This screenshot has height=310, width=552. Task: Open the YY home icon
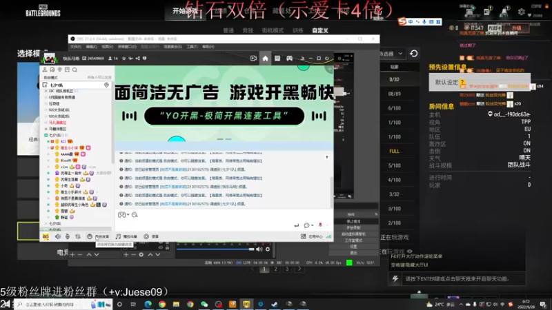pyautogui.click(x=265, y=59)
